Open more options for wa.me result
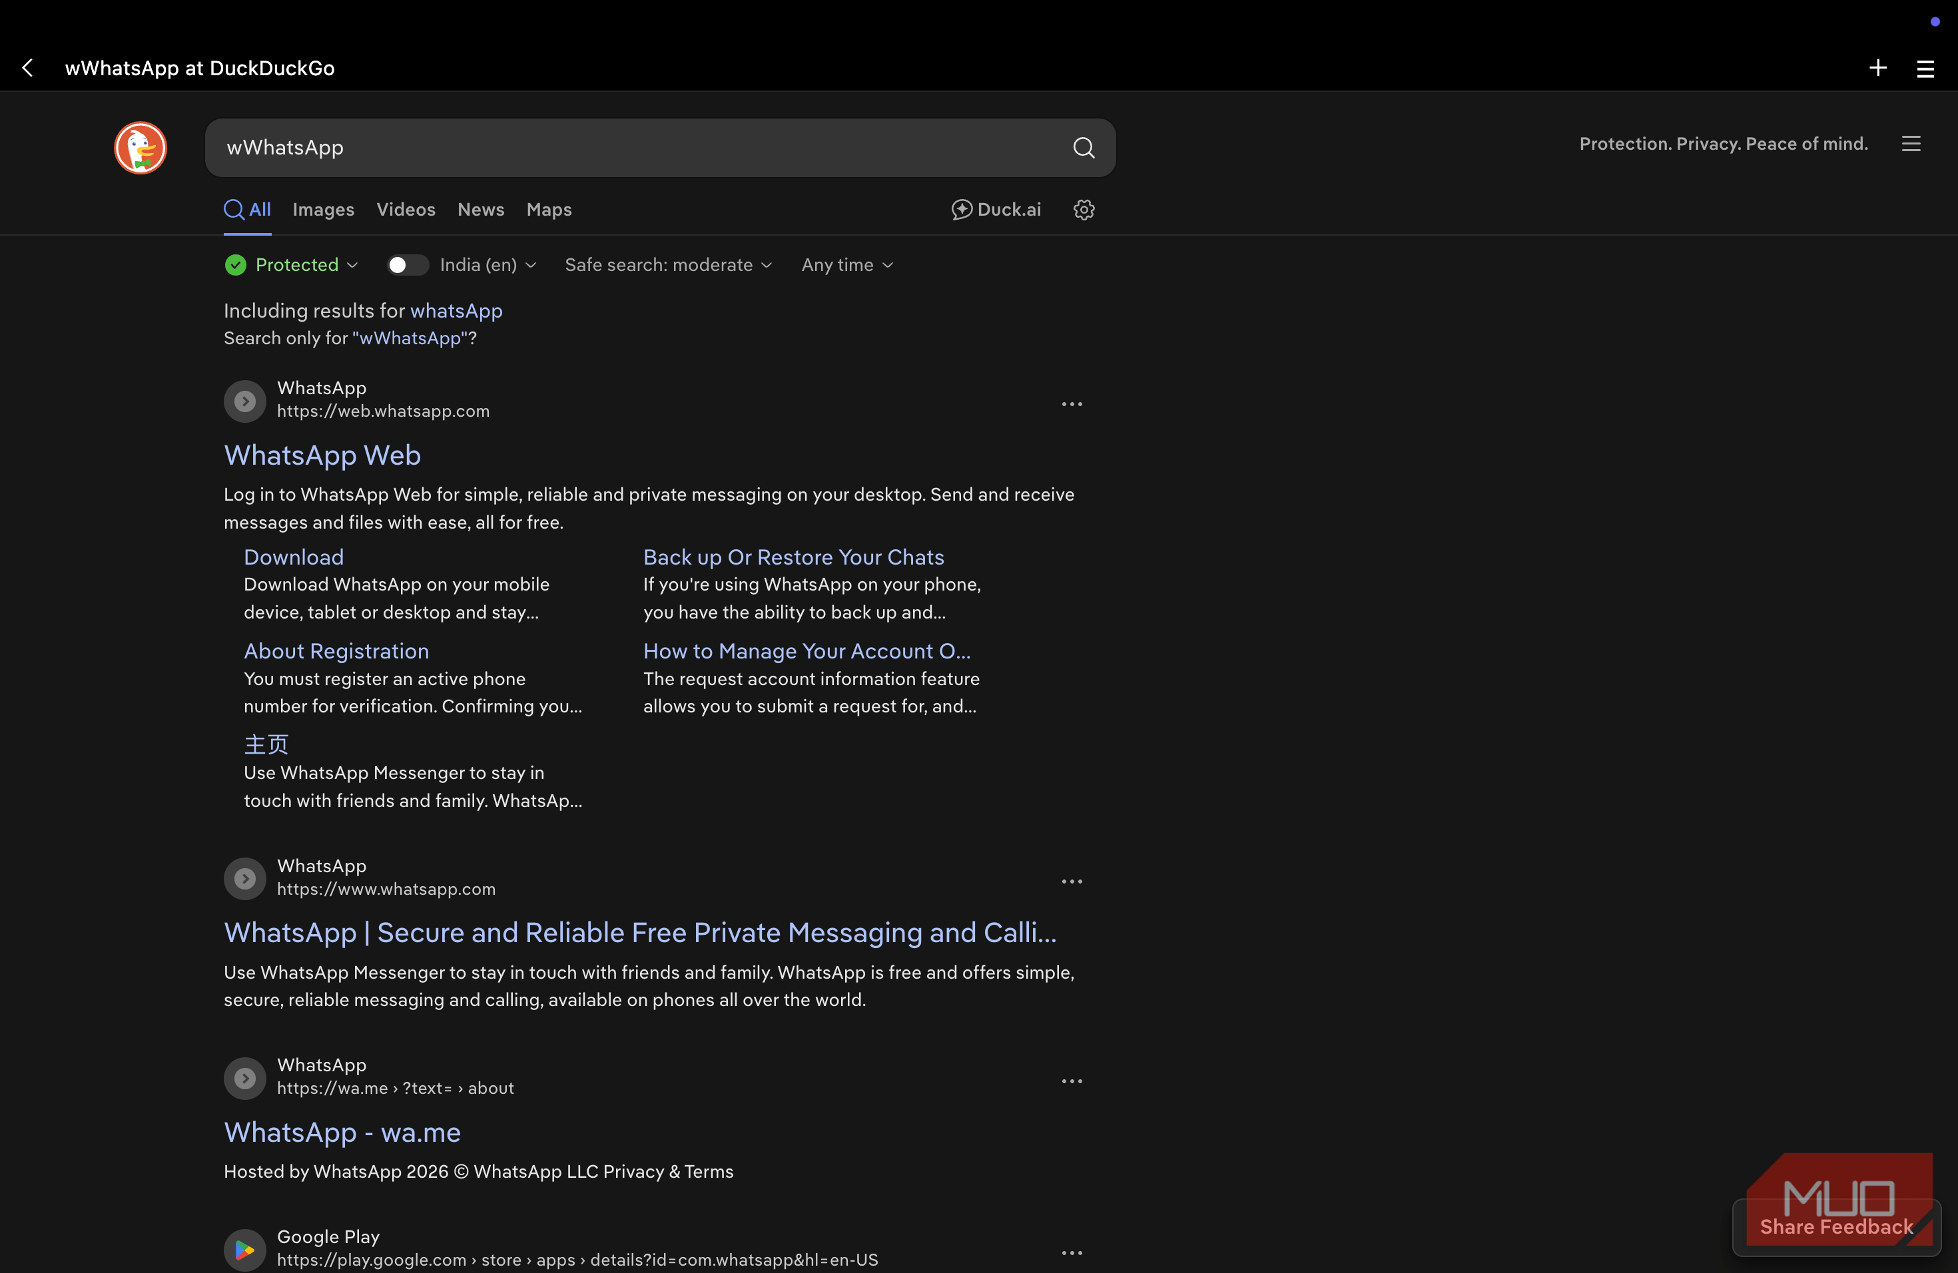 click(1071, 1081)
